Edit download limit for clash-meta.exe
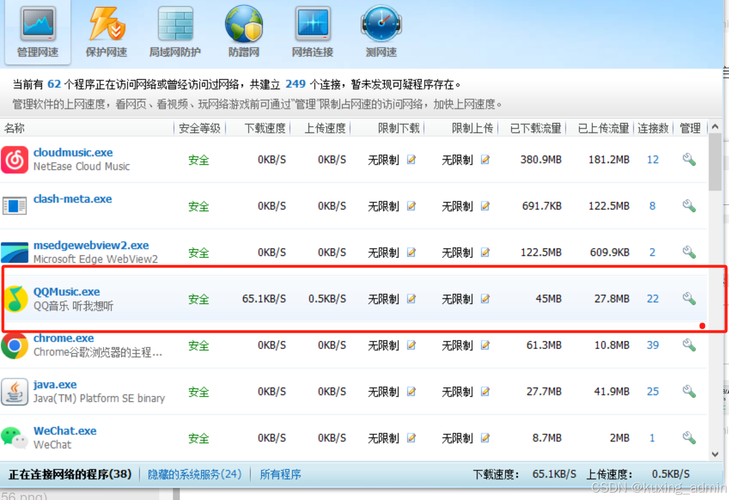This screenshot has width=729, height=500. [x=411, y=206]
